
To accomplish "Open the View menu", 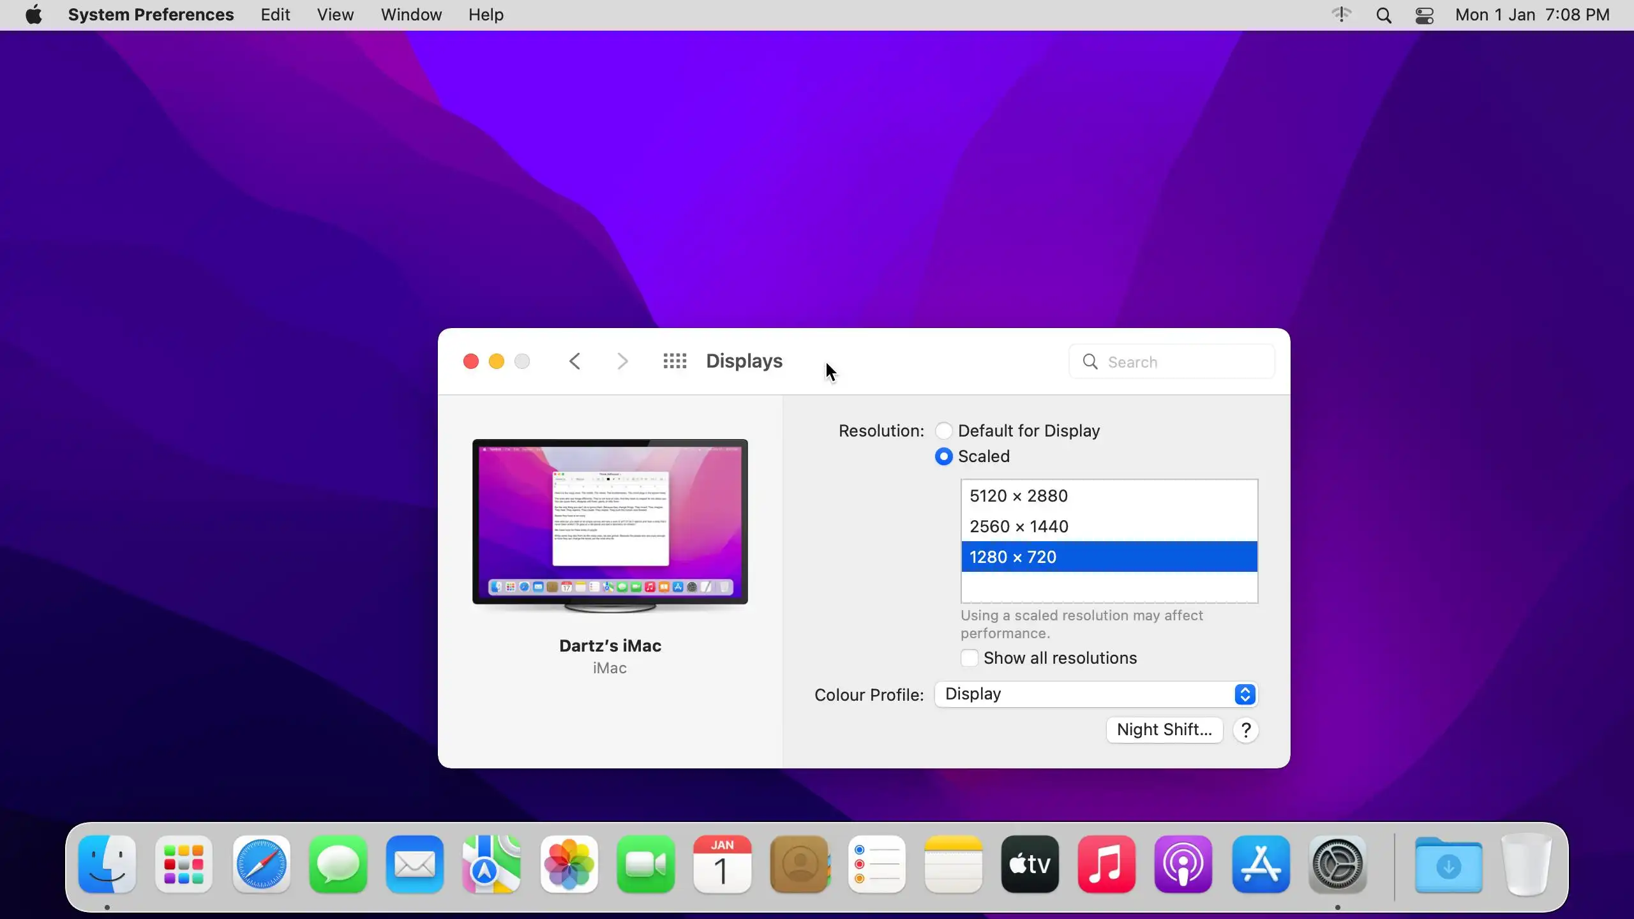I will 335,15.
